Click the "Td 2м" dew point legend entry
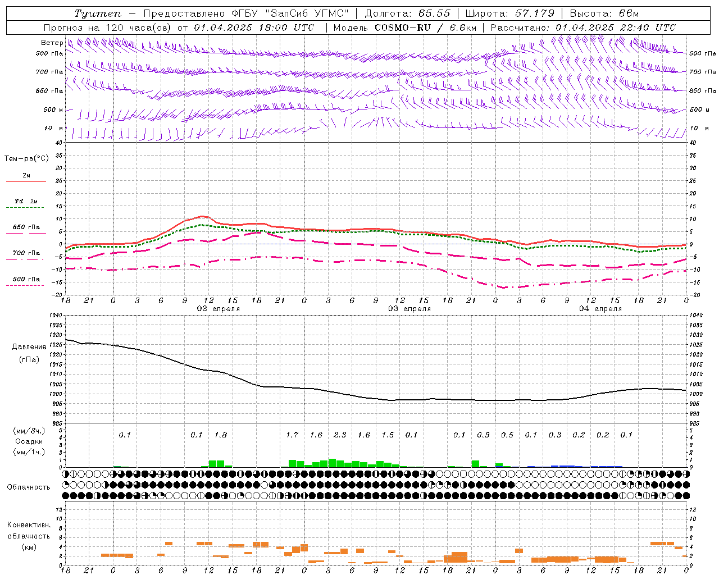Viewport: 719px width, 575px height. [26, 201]
